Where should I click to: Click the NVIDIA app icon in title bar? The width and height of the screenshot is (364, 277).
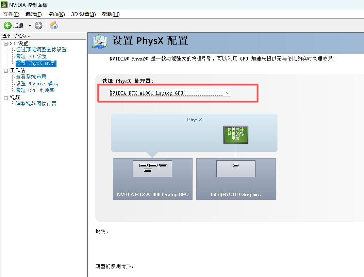tap(4, 5)
